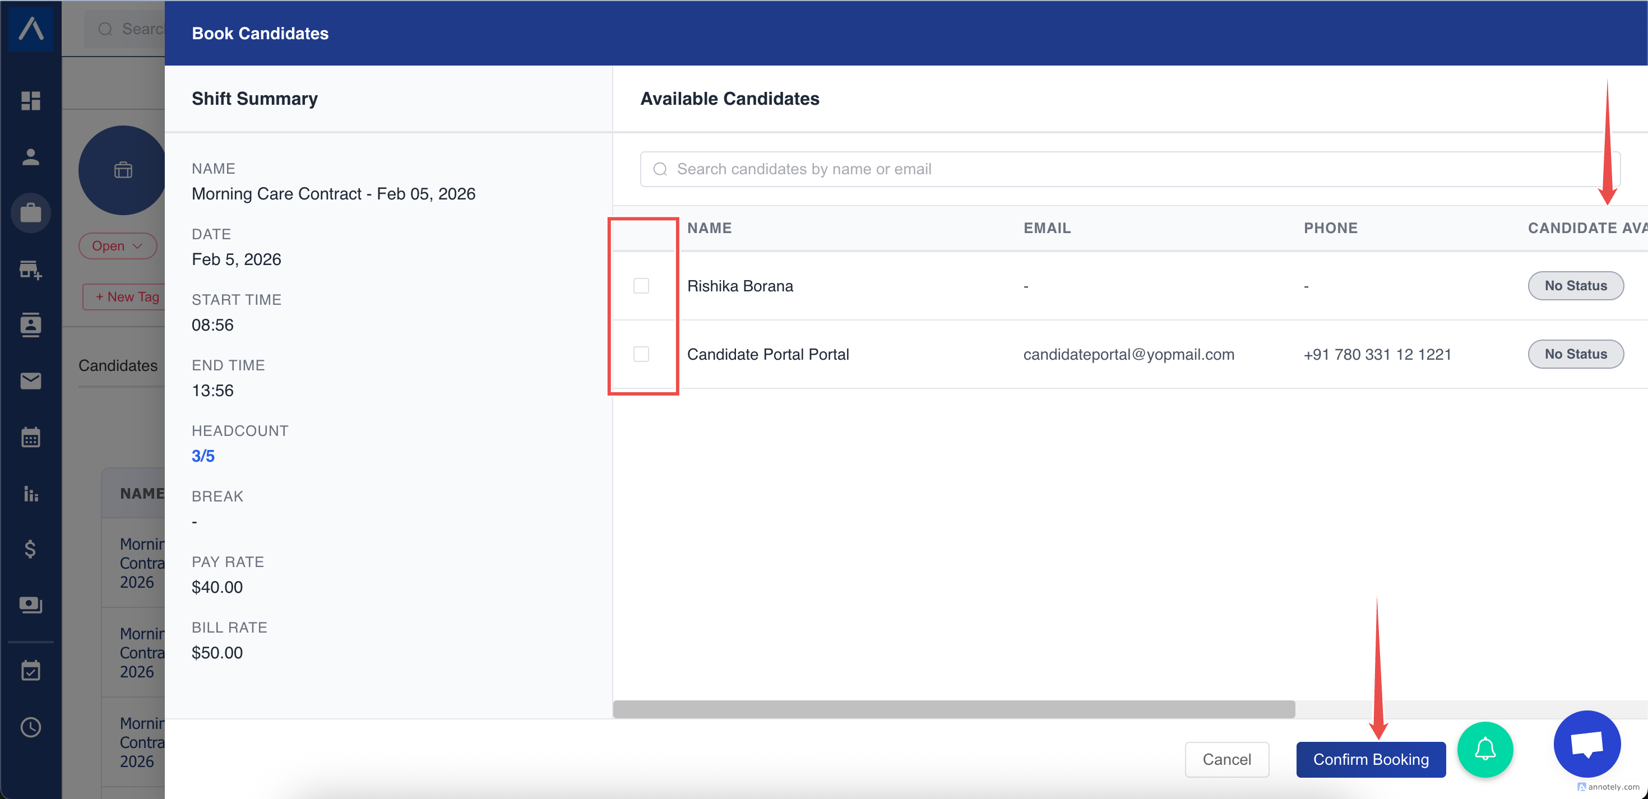Open the clock timesheet sidebar icon
The height and width of the screenshot is (799, 1648).
[30, 727]
